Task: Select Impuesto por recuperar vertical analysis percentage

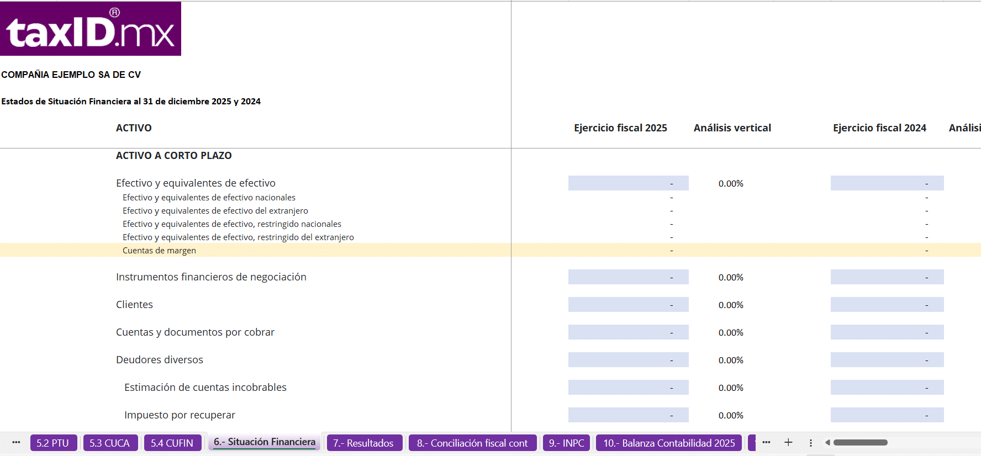Action: coord(731,415)
